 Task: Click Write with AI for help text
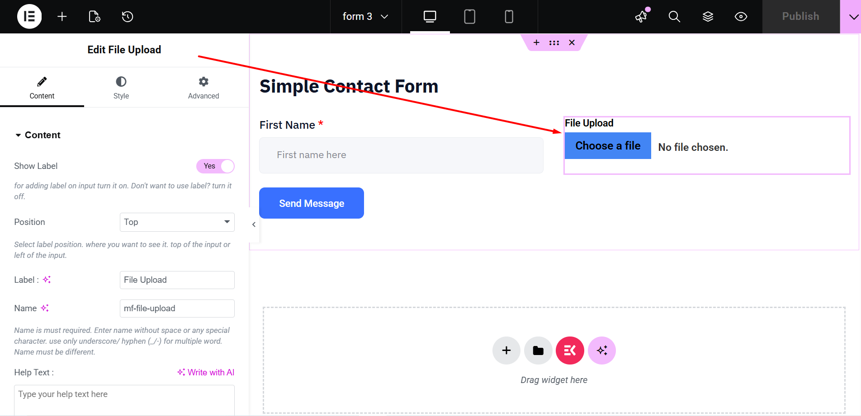(x=206, y=372)
